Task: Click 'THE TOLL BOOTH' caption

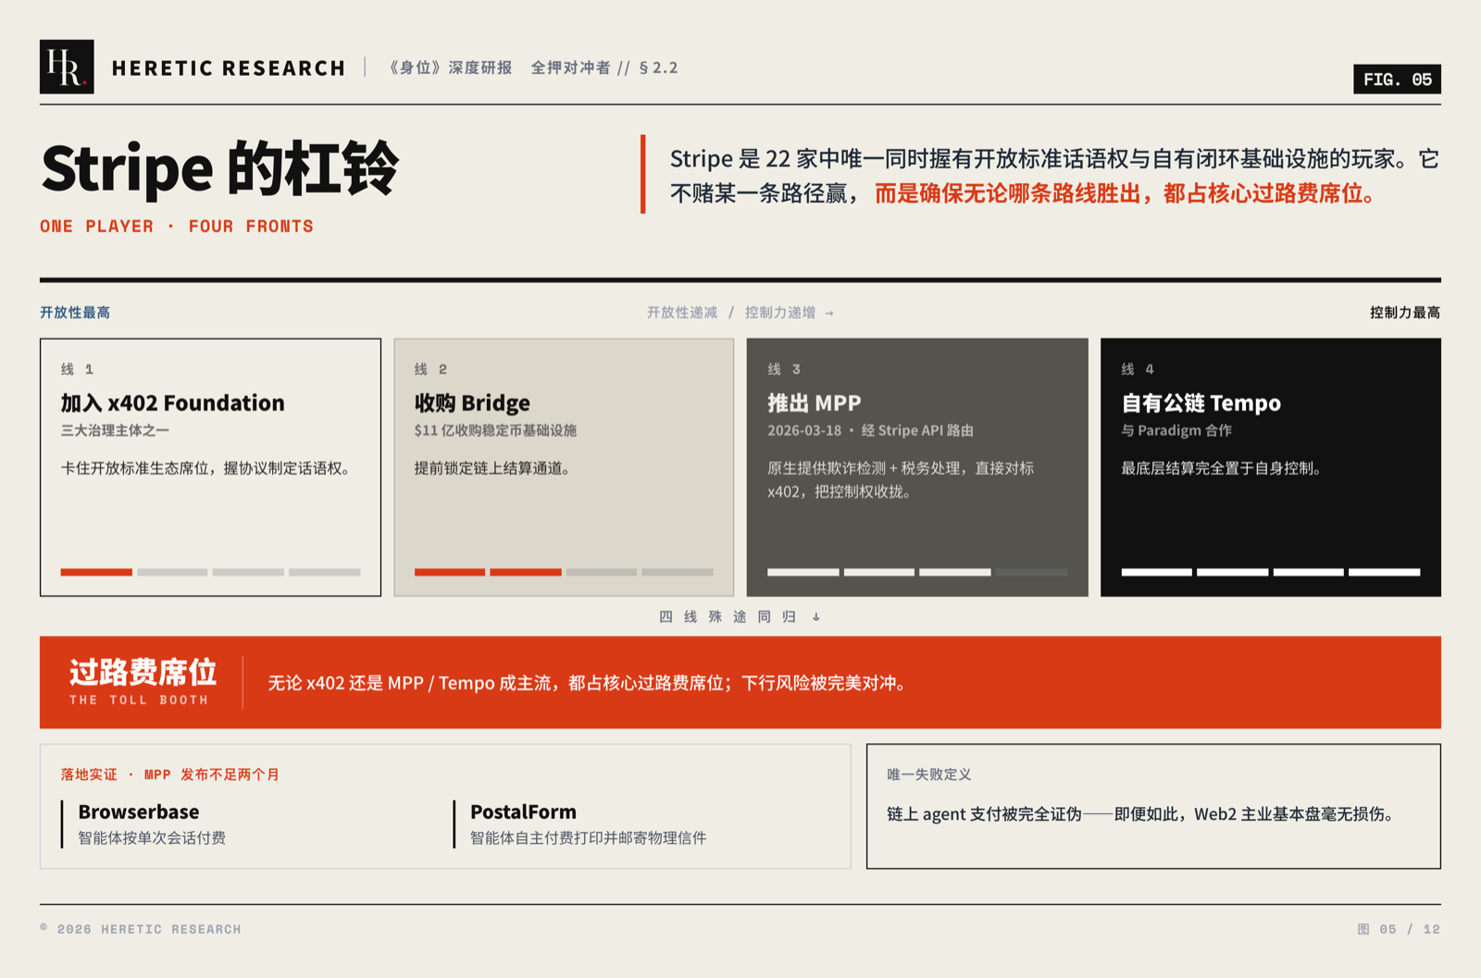Action: coord(139,700)
